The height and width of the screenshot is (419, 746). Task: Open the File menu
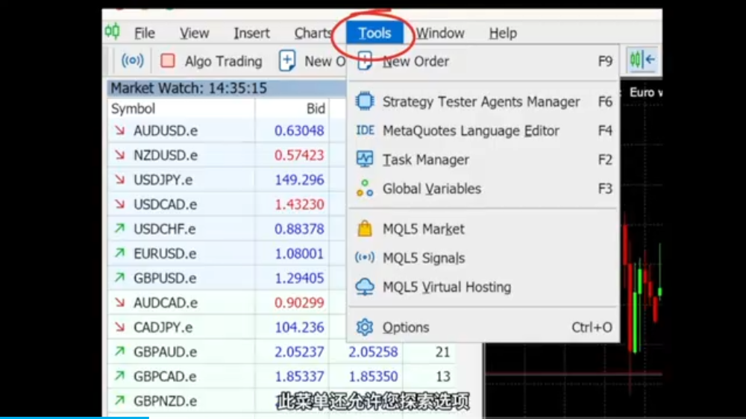pyautogui.click(x=144, y=34)
